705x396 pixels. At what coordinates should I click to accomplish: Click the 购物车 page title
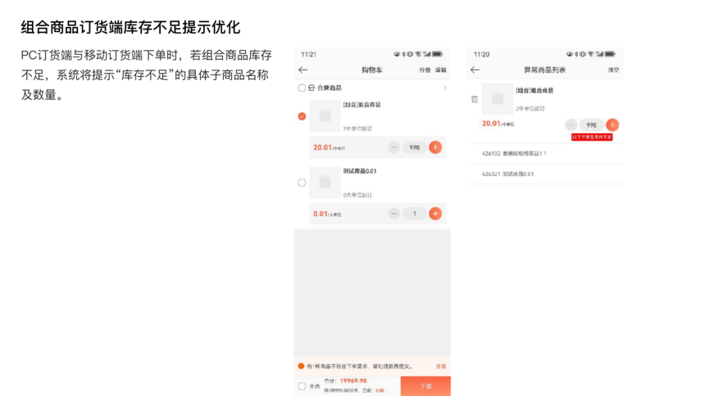click(372, 70)
